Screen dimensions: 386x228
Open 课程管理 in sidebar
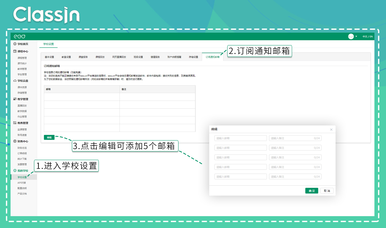22,58
